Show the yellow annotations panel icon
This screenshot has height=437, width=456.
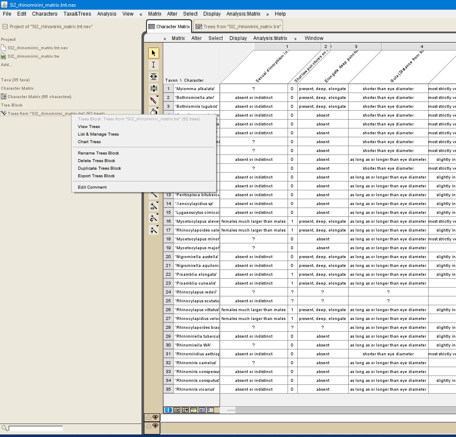[194, 410]
